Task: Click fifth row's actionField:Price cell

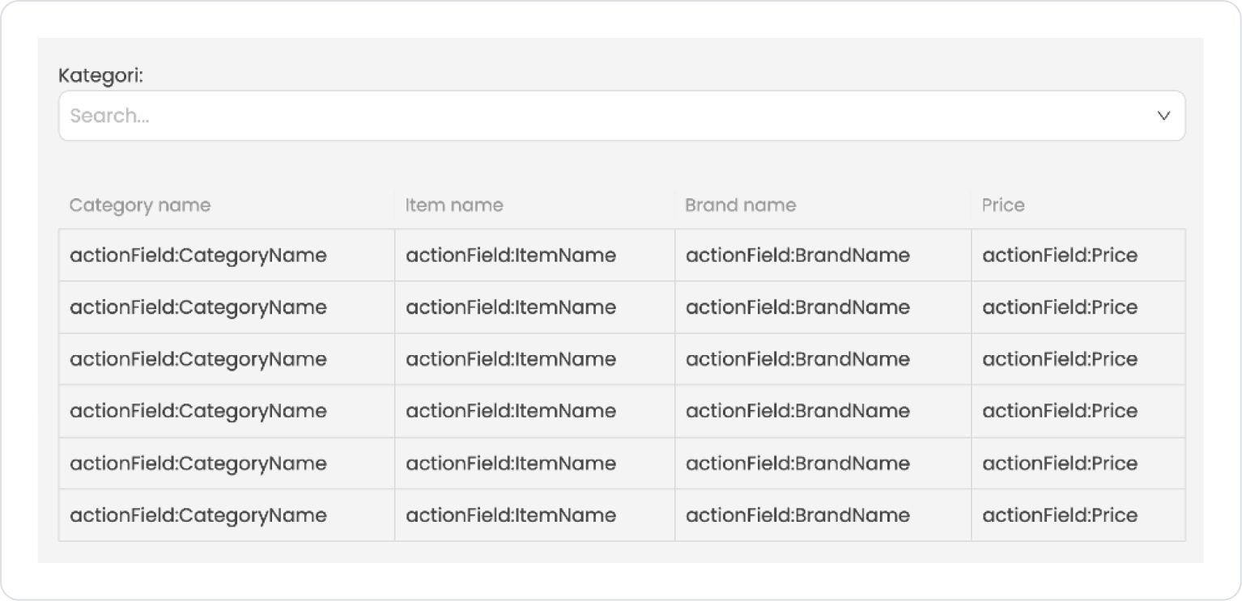Action: 1060,463
